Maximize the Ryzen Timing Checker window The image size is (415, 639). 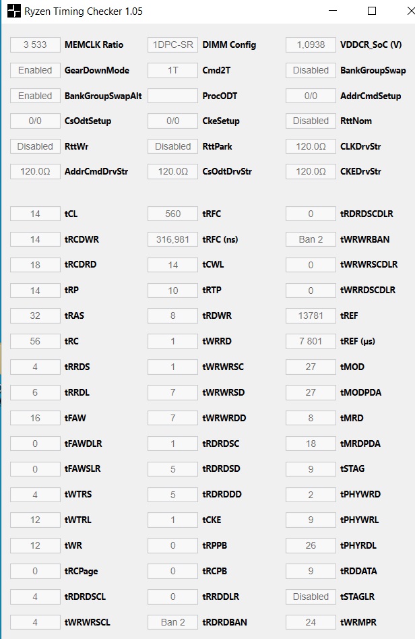372,11
